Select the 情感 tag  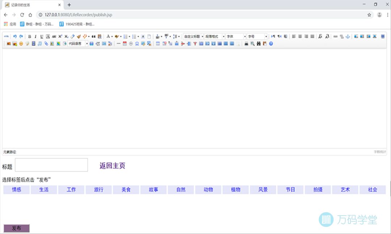(x=16, y=190)
